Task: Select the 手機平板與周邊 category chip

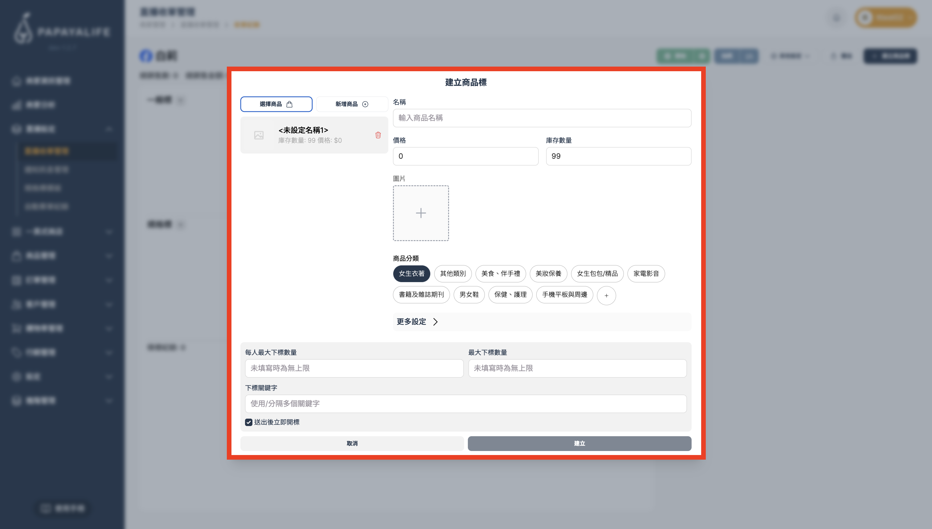Action: coord(564,295)
